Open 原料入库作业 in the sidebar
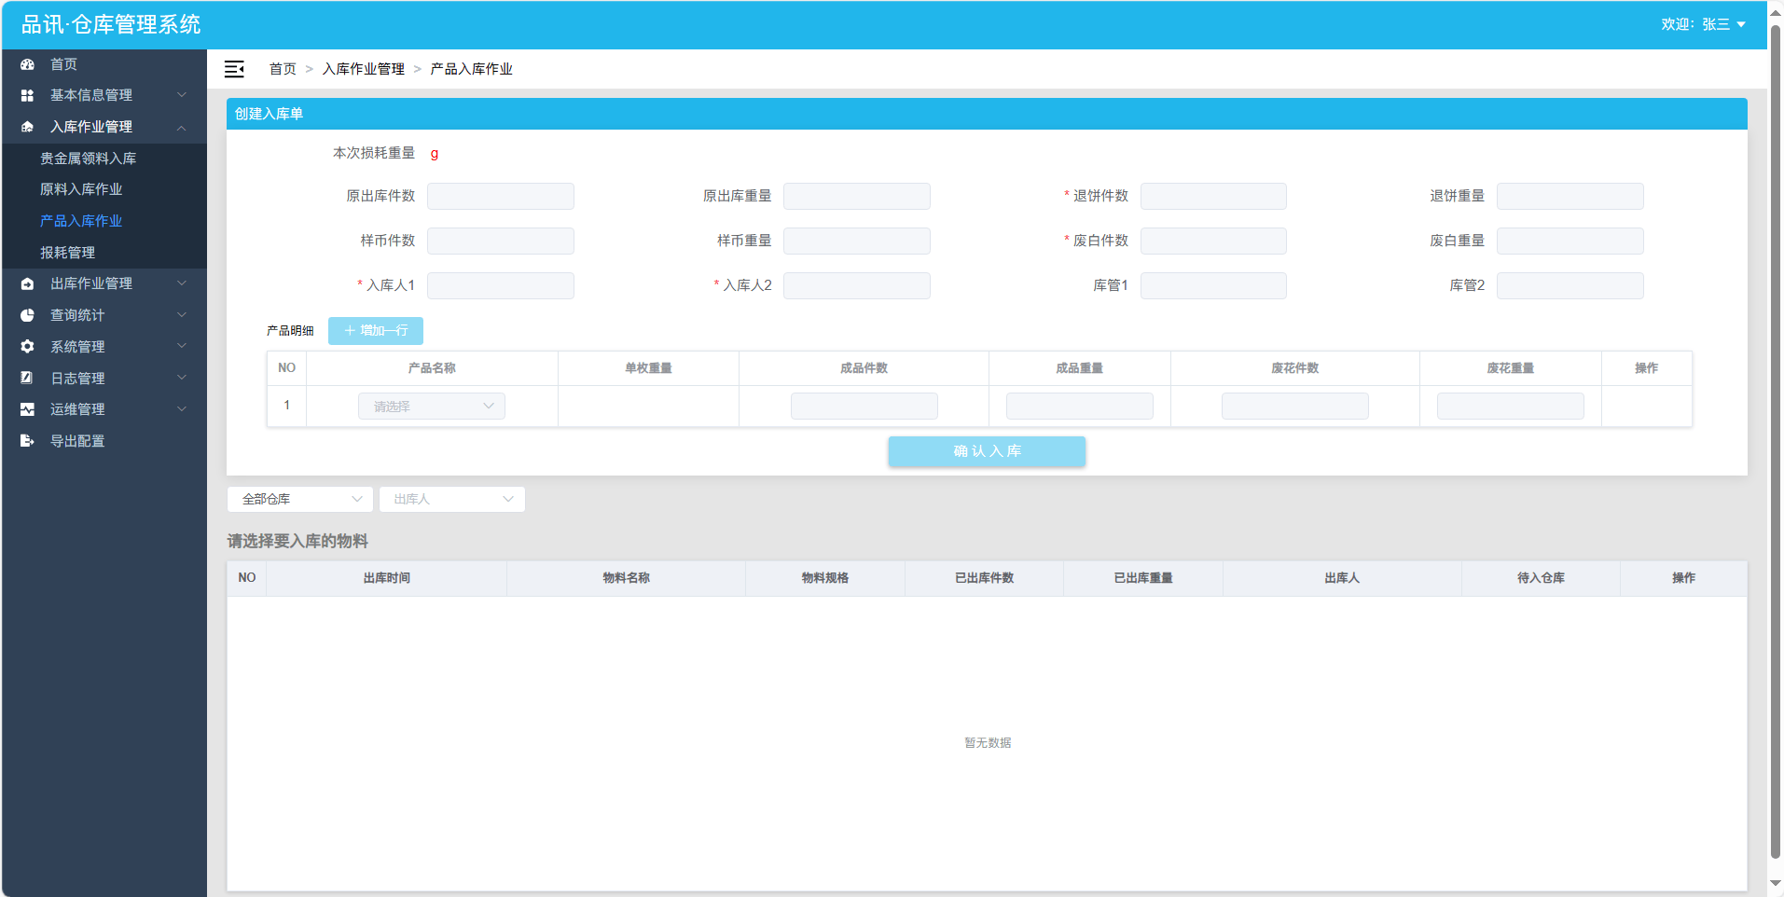The height and width of the screenshot is (897, 1784). point(81,189)
